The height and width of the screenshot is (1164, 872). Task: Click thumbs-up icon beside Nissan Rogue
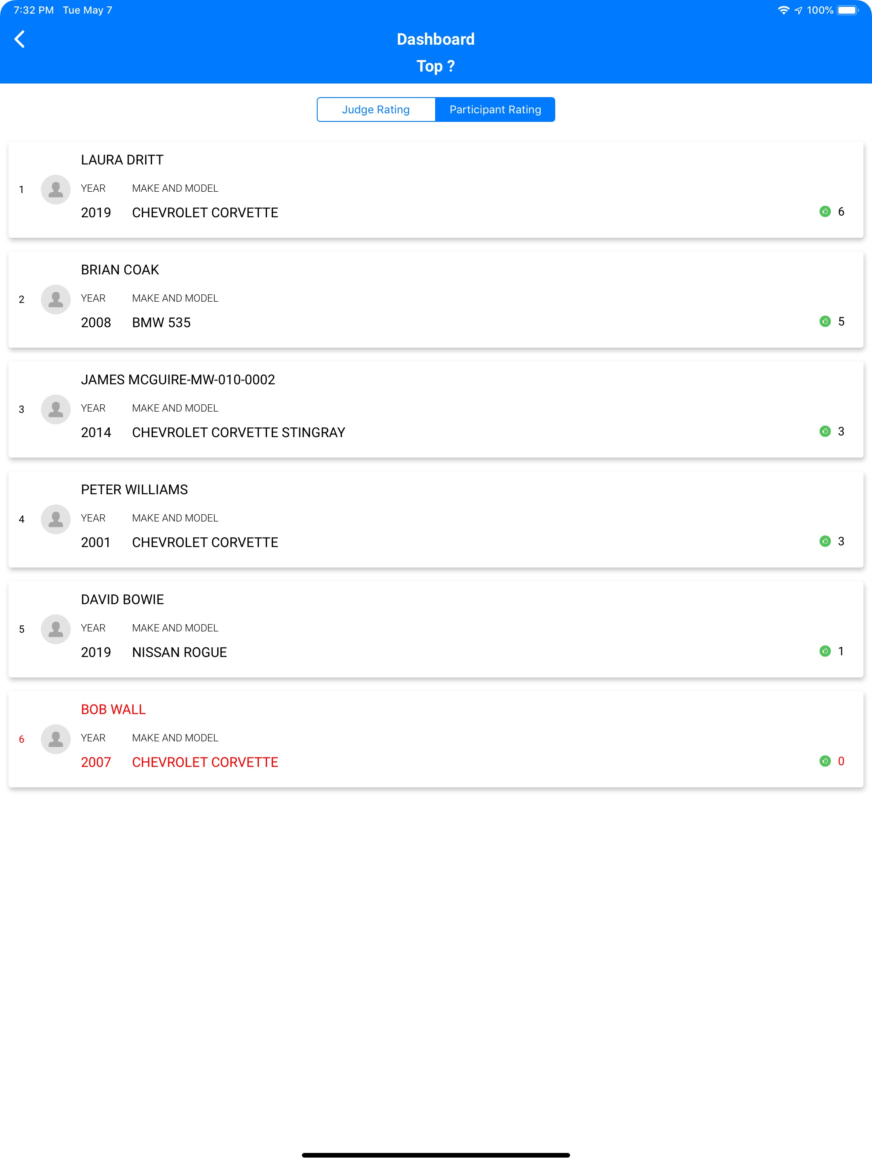(825, 651)
